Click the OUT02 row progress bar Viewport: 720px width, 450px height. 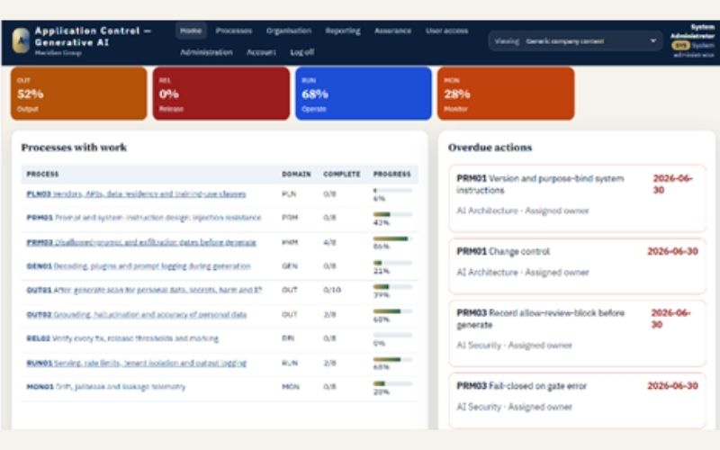pos(392,311)
